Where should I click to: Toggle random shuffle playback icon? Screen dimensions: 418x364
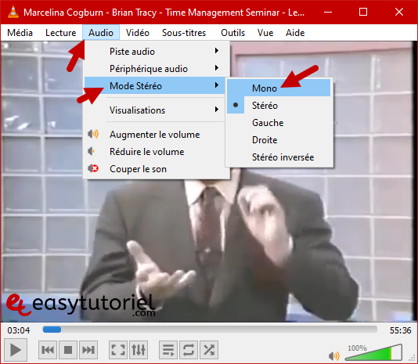[x=209, y=350]
